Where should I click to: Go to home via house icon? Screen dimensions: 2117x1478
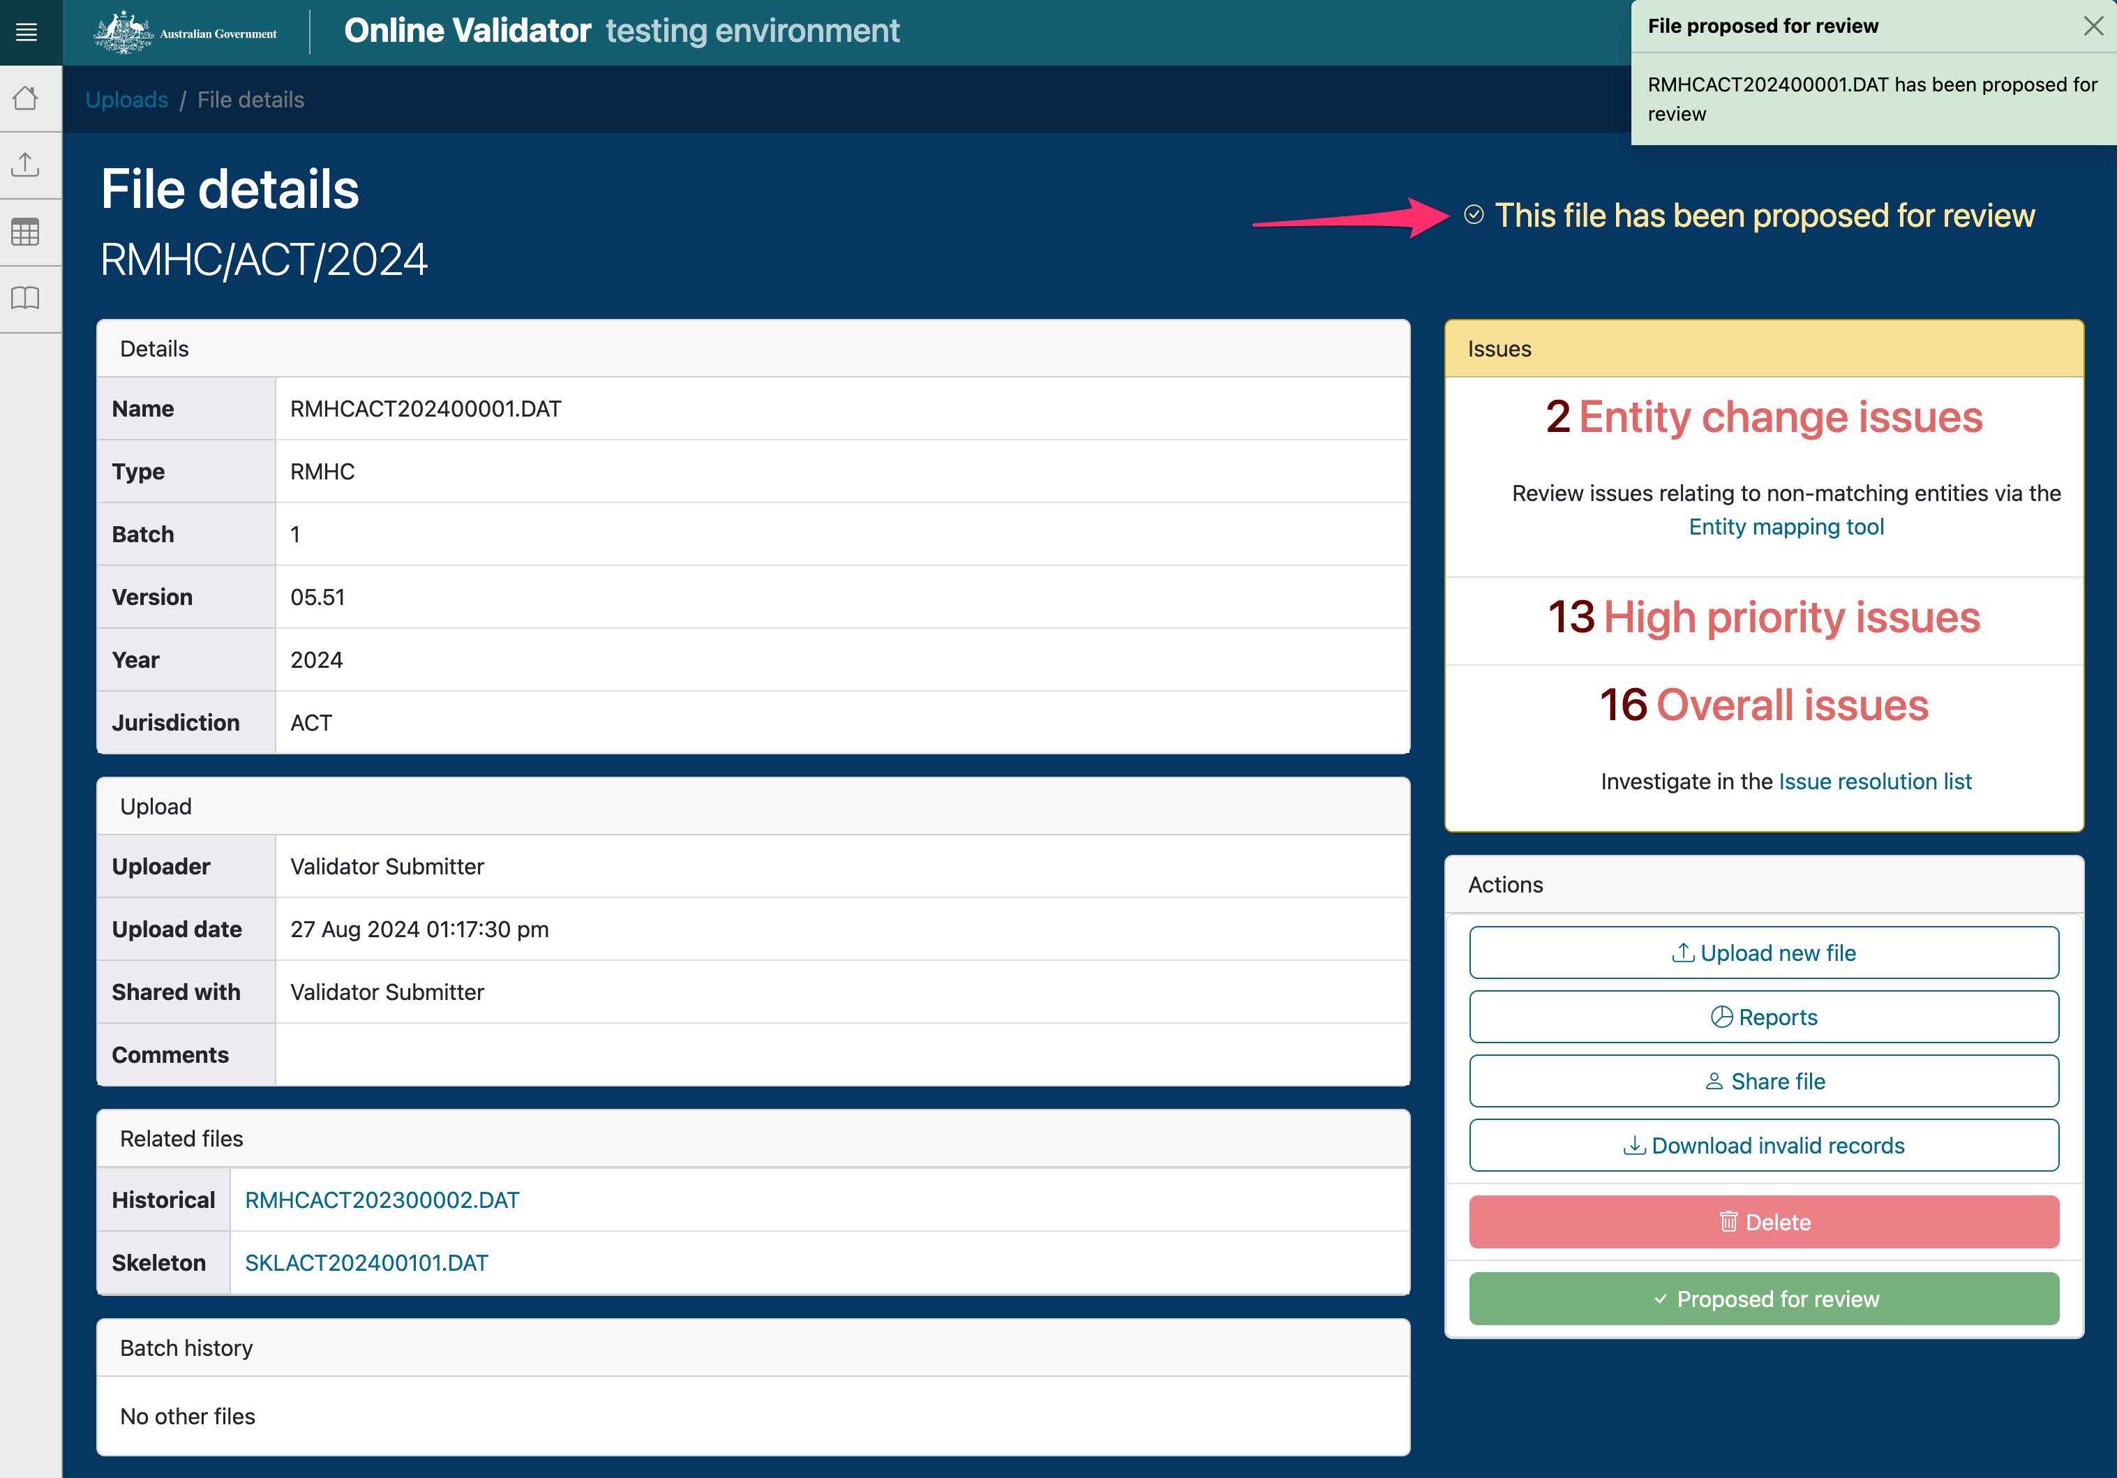pos(27,98)
